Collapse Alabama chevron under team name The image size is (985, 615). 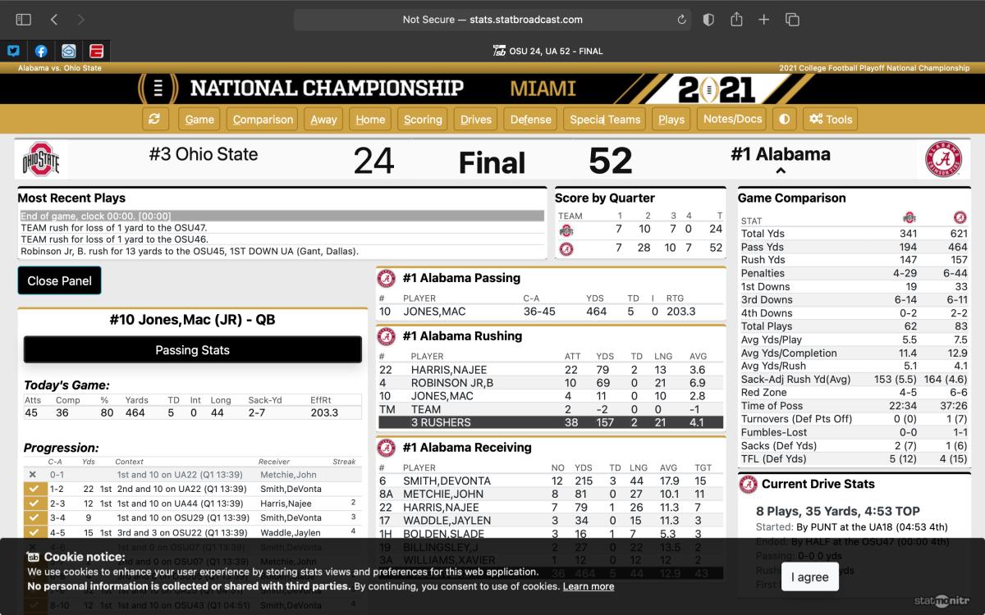781,171
